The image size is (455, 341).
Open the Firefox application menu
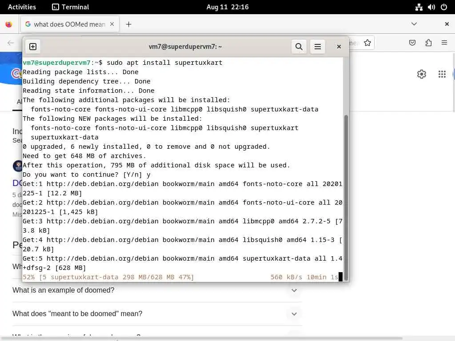pyautogui.click(x=444, y=43)
